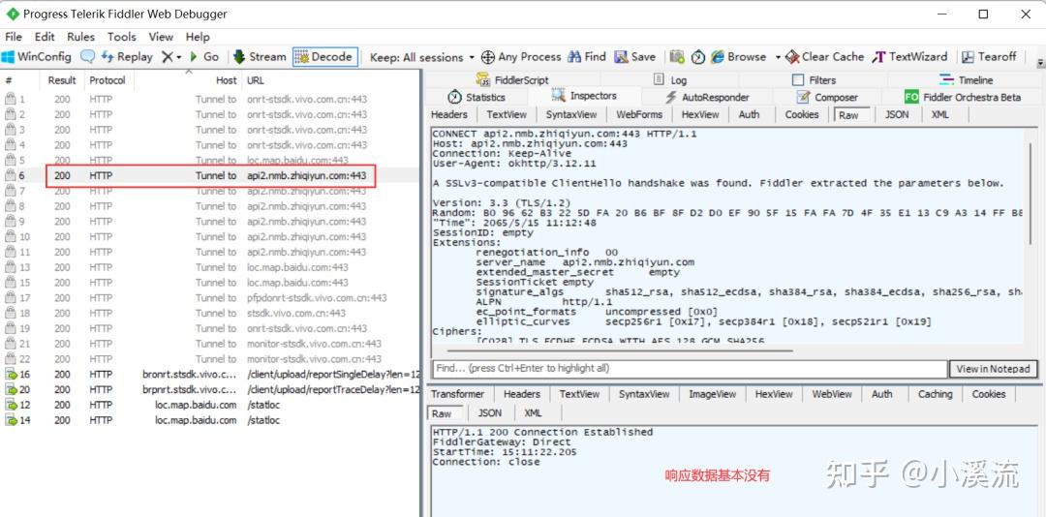This screenshot has height=517, width=1046.
Task: Select response Transformer tab
Action: 457,394
